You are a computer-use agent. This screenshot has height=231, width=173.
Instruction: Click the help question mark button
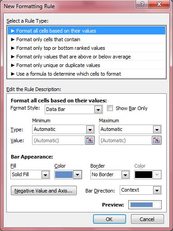(x=142, y=4)
